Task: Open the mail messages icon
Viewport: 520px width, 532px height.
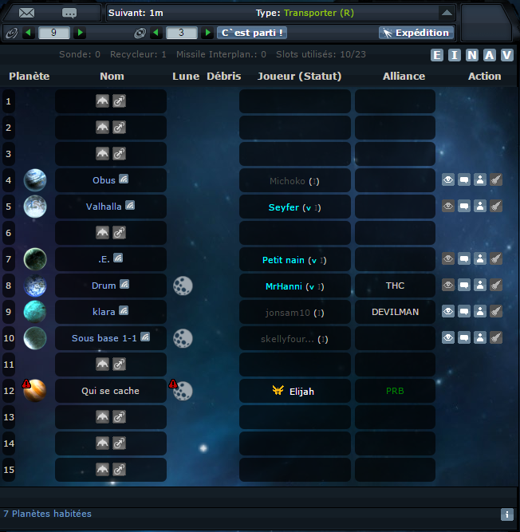Action: [26, 13]
